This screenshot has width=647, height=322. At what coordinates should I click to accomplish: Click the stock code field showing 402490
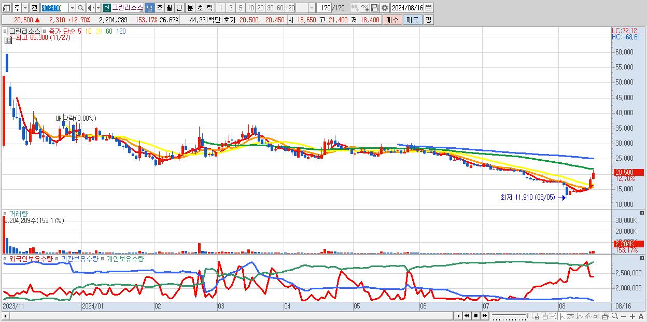54,8
